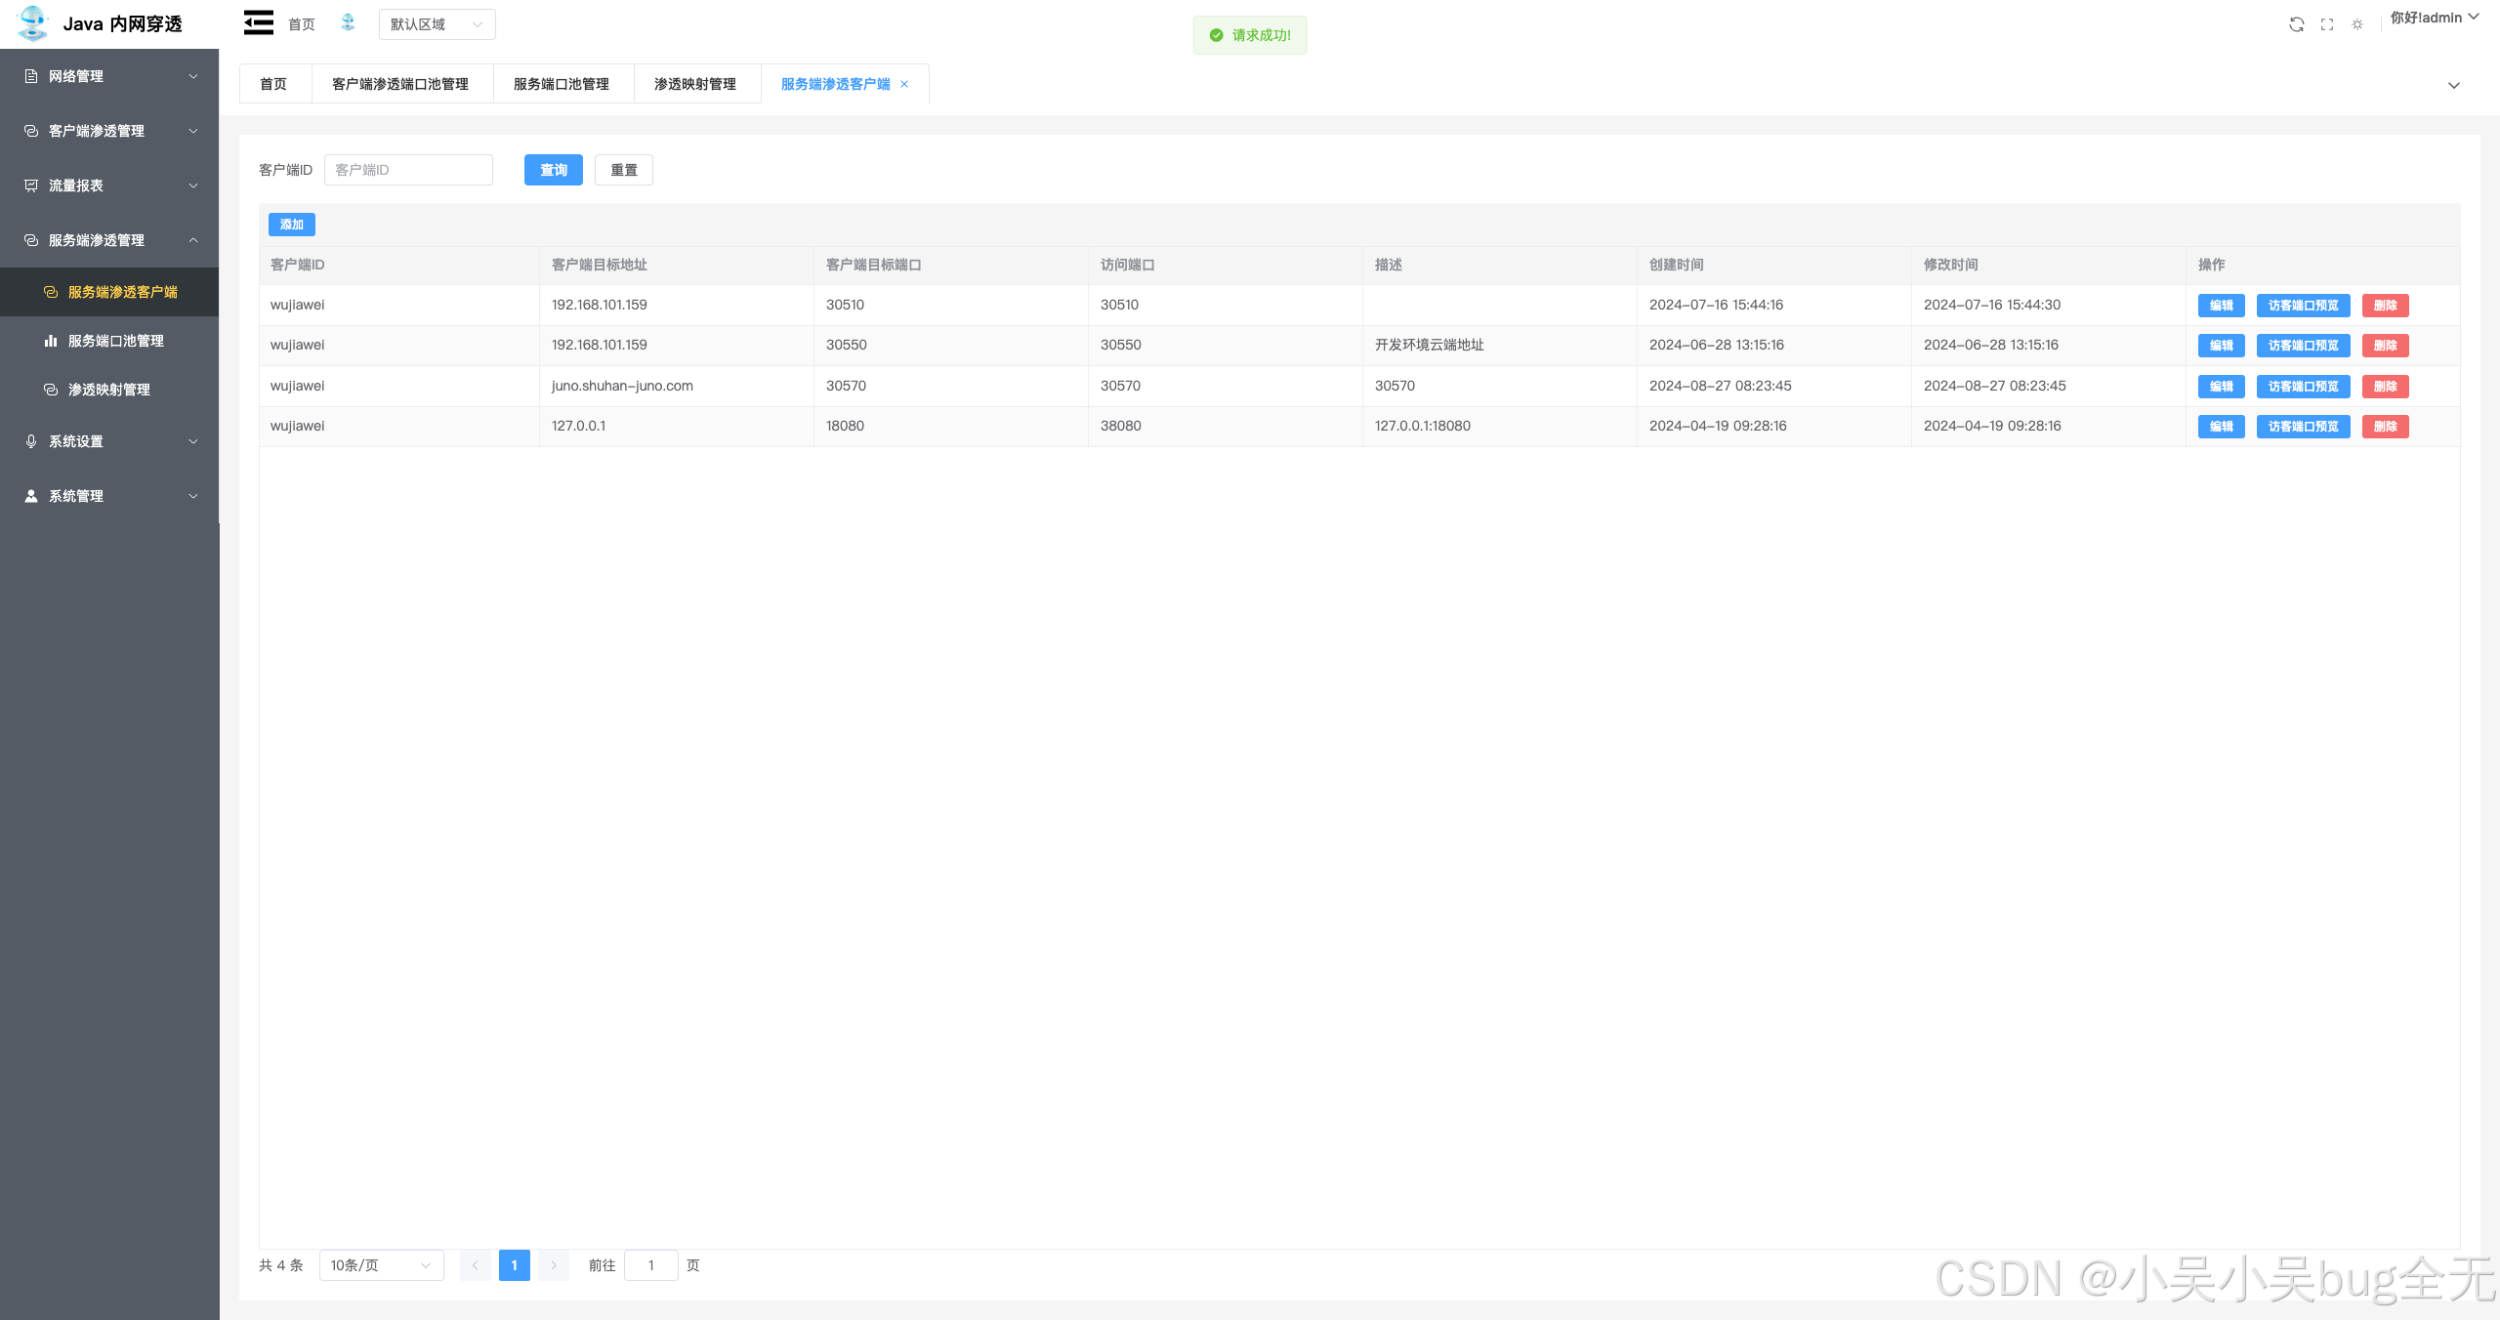Click the 流量报表 chart icon

(x=31, y=186)
